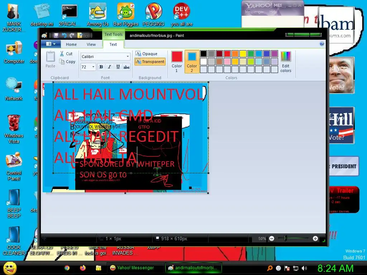Click the zoom slider handle in status bar
The image size is (367, 275).
click(x=285, y=238)
